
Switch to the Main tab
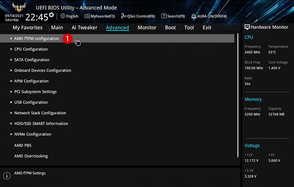(x=57, y=28)
